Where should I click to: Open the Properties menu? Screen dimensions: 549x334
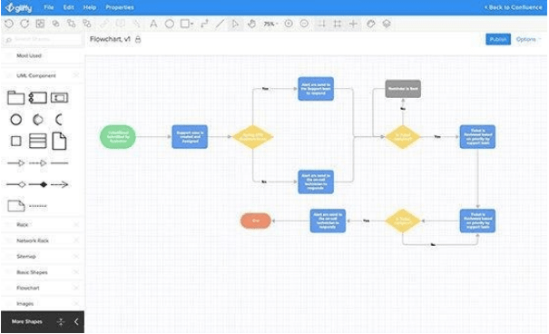click(x=120, y=7)
